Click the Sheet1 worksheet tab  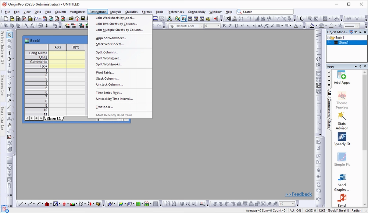(x=54, y=118)
